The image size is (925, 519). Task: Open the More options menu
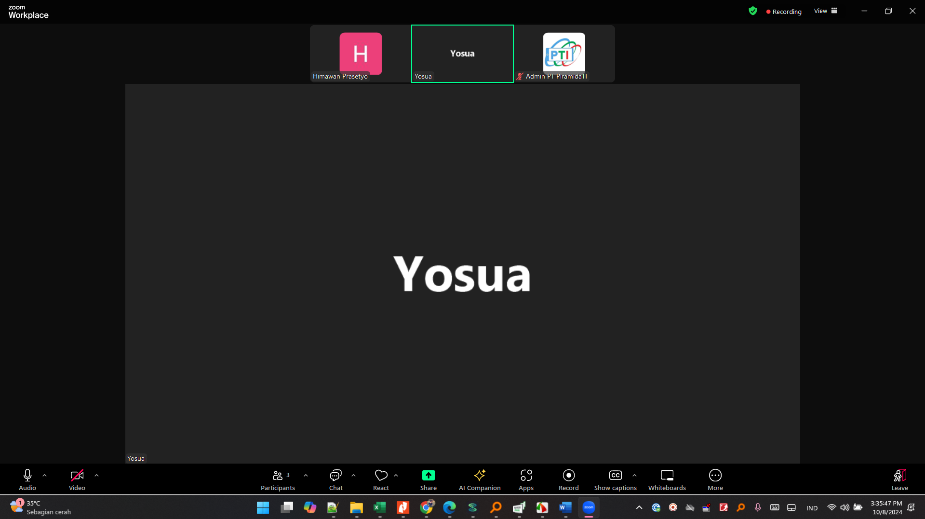[x=715, y=479]
